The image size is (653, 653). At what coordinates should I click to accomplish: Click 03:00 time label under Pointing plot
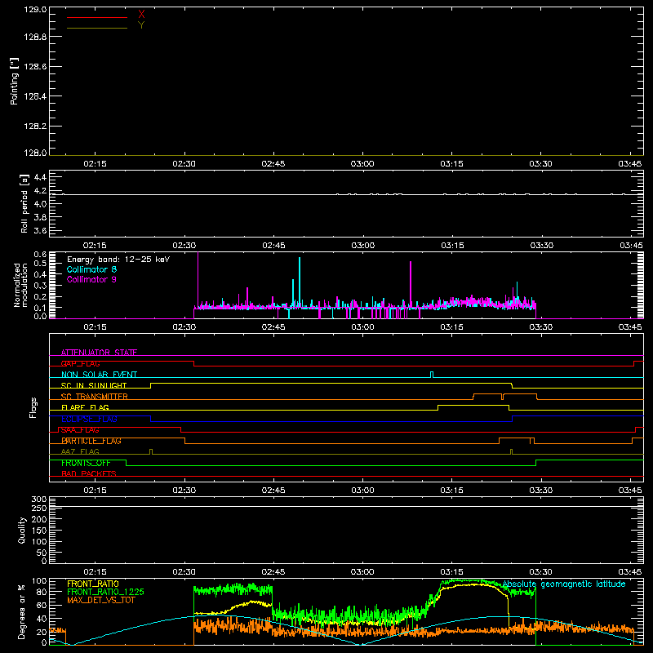[x=362, y=164]
